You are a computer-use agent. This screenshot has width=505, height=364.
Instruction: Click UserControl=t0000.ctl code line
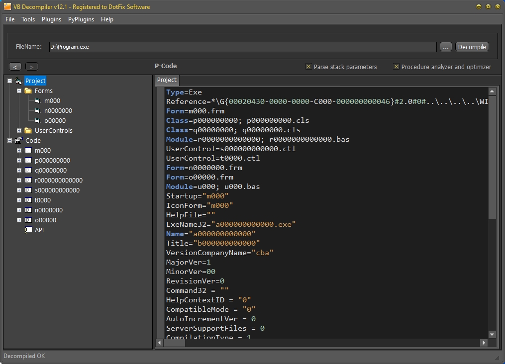click(x=213, y=158)
